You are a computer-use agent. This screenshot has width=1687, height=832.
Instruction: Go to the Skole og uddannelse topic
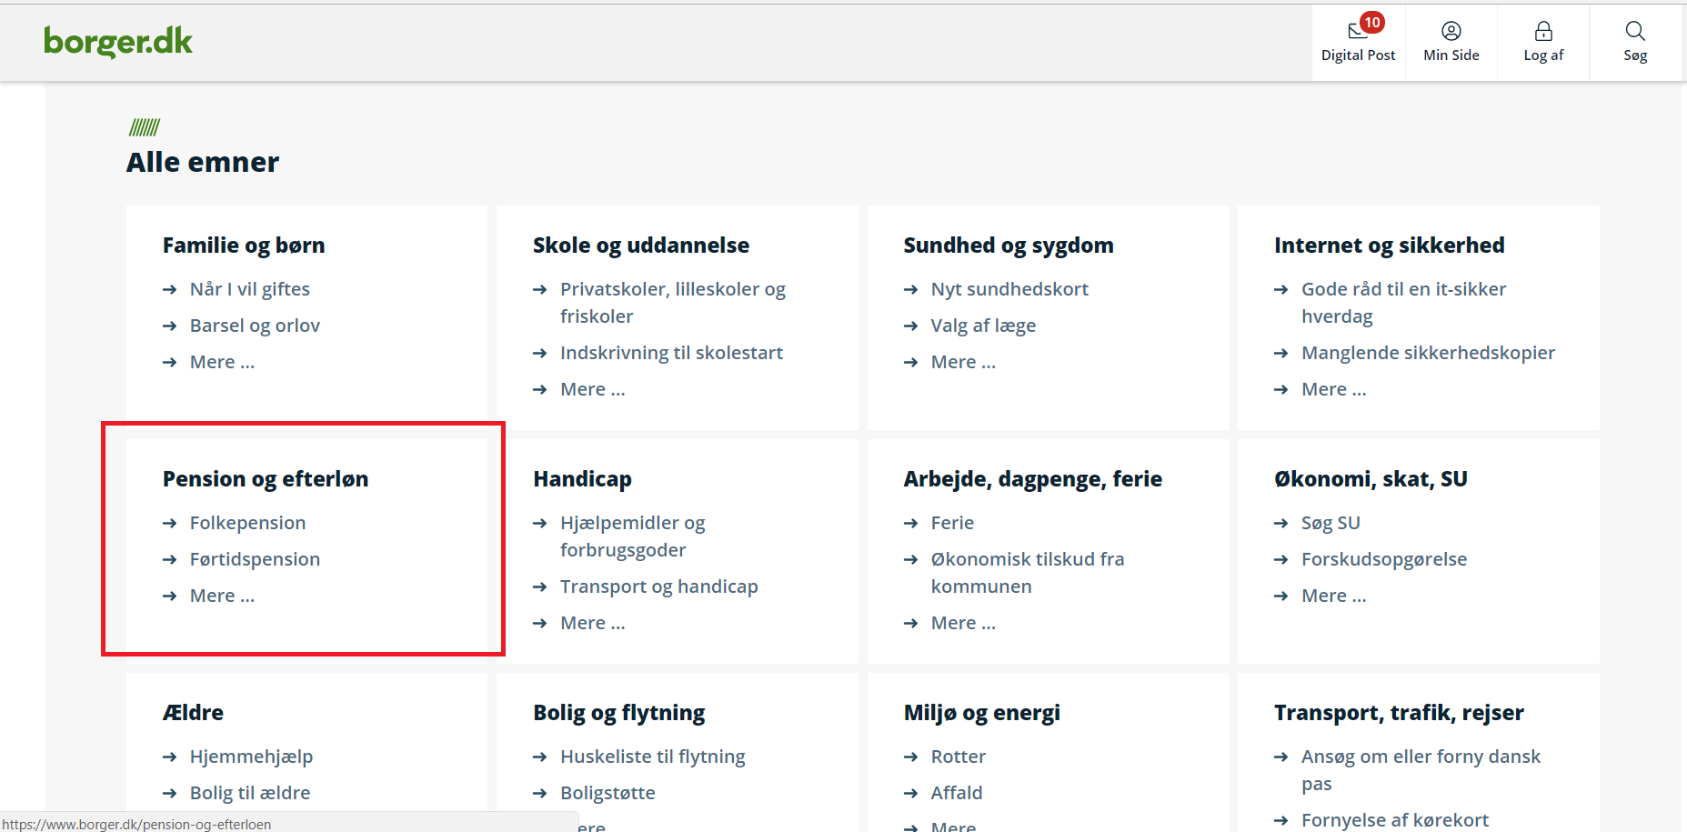click(640, 246)
